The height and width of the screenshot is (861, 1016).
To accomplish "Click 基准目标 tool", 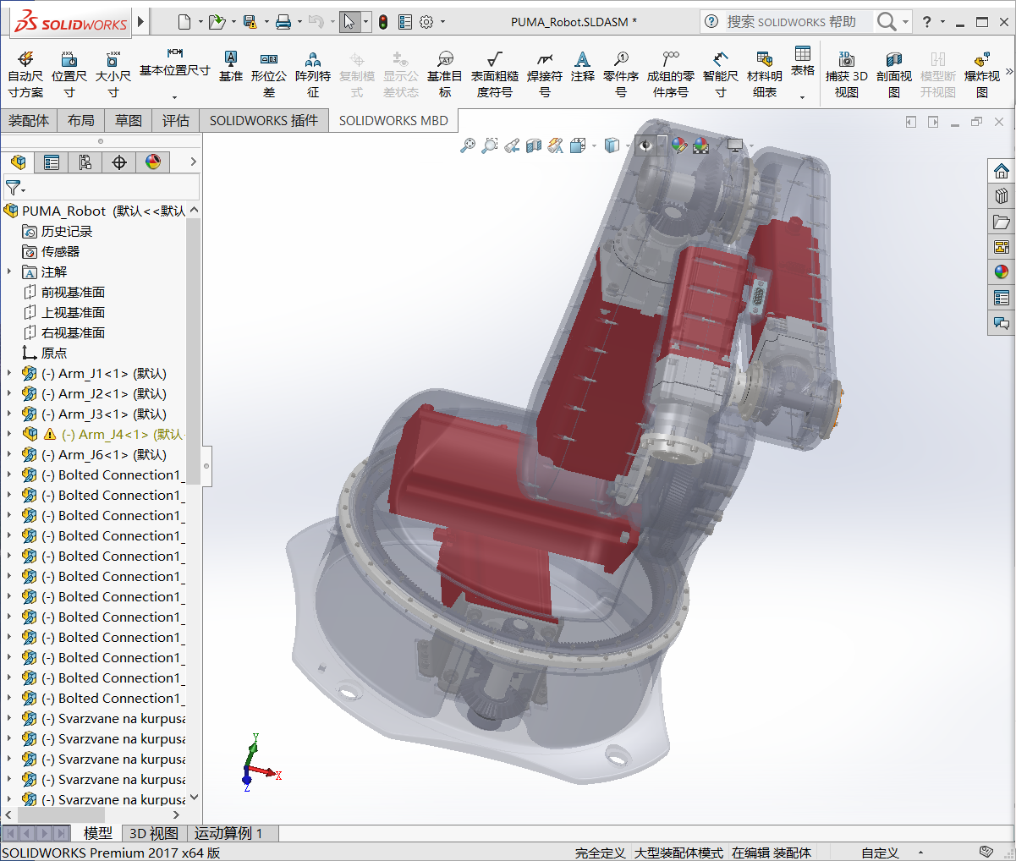I will [x=445, y=74].
